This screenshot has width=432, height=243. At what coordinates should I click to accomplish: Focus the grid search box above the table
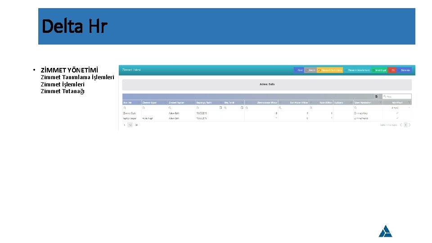397,96
